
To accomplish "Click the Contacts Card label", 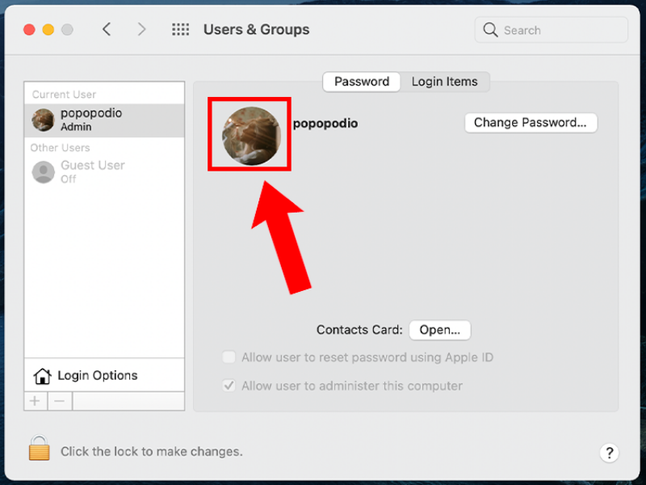I will [x=359, y=330].
